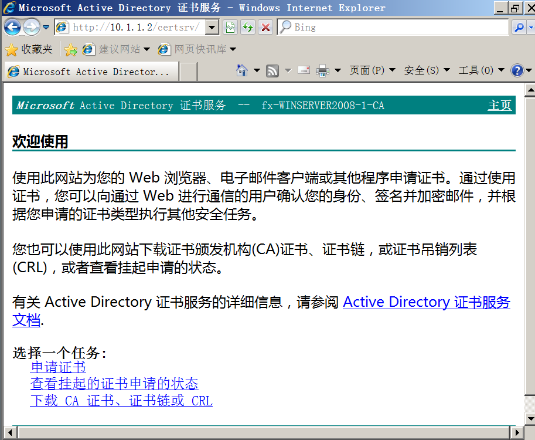Viewport: 535px width, 440px height.
Task: Click the 查看挂起的证书申请的状态 link
Action: (114, 384)
